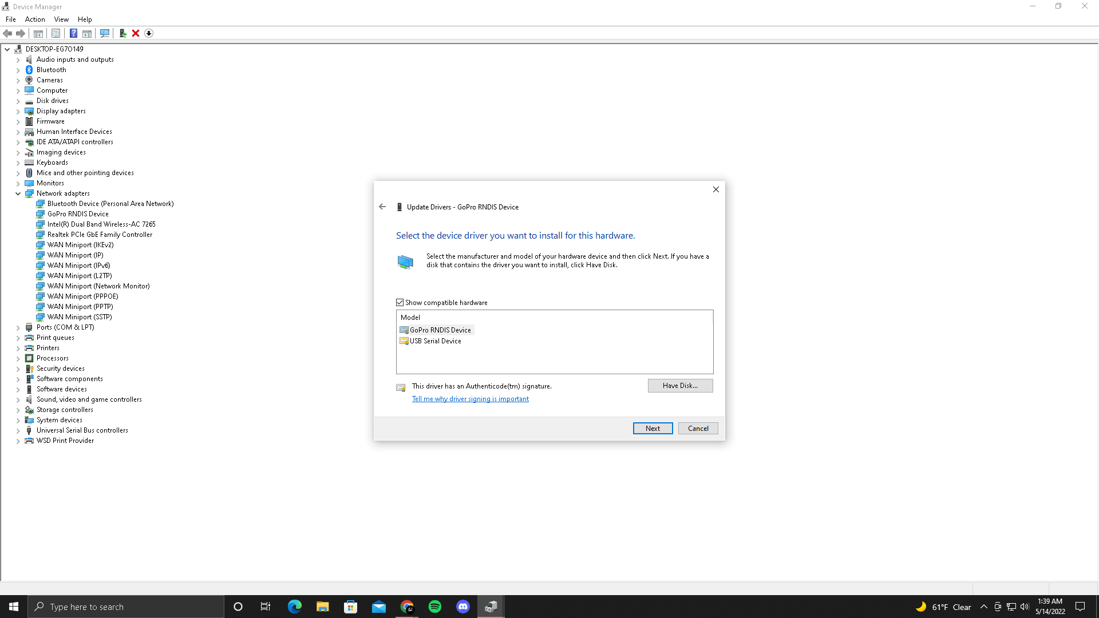1099x618 pixels.
Task: Click the Disable device toolbar icon
Action: (x=149, y=33)
